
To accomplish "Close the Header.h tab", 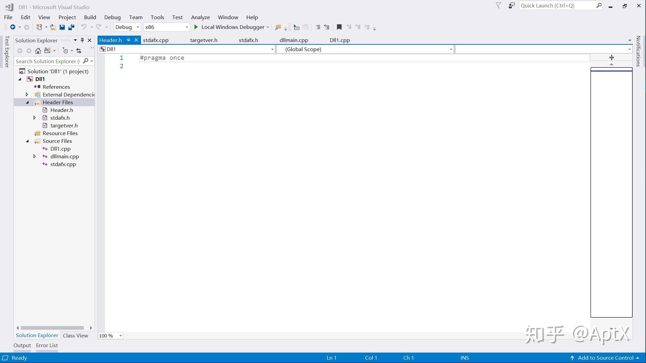I will point(136,40).
